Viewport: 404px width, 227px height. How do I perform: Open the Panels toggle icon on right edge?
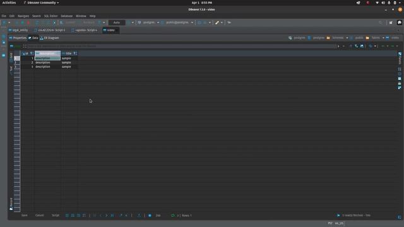click(400, 58)
